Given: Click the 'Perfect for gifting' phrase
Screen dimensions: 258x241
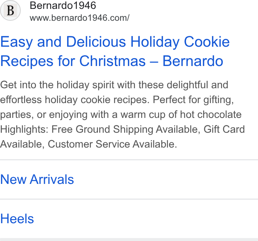Looking at the screenshot, I should click(x=193, y=100).
